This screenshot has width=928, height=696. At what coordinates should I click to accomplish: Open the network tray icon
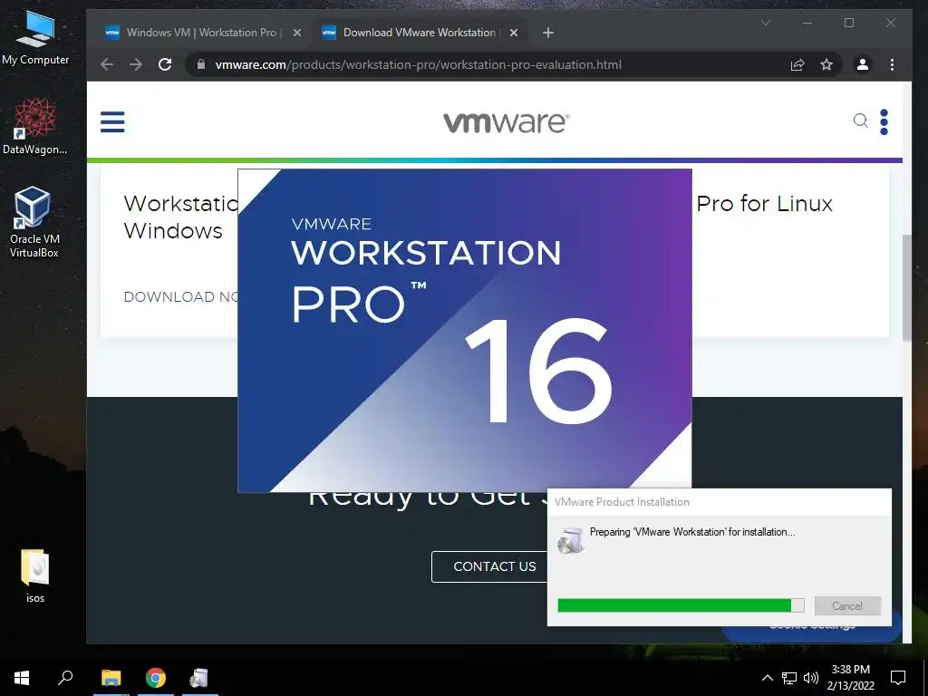click(789, 678)
